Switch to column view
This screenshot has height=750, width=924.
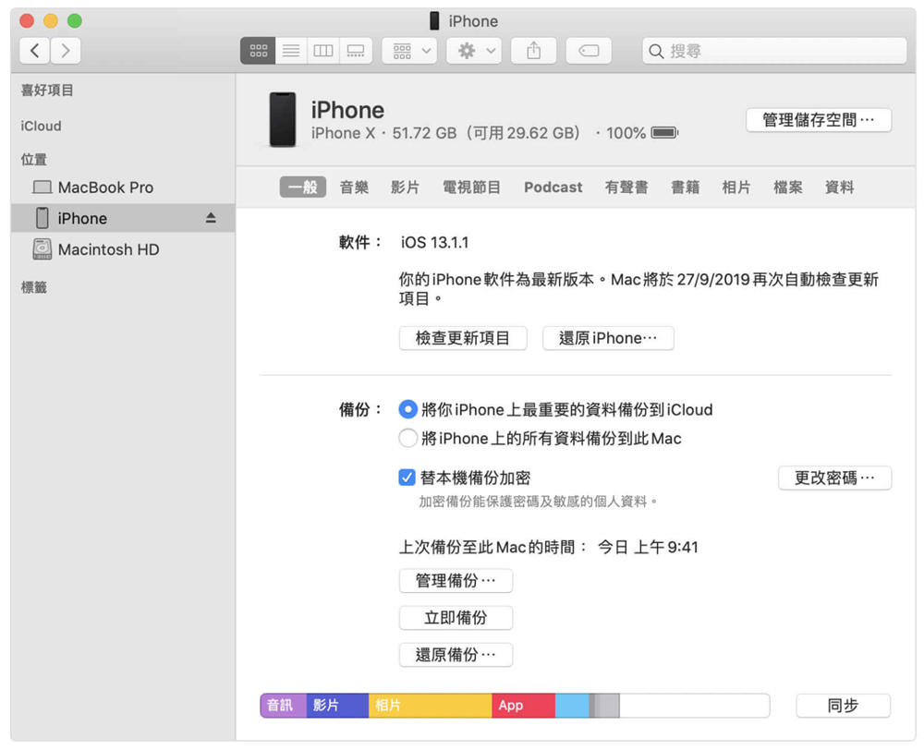[x=322, y=52]
